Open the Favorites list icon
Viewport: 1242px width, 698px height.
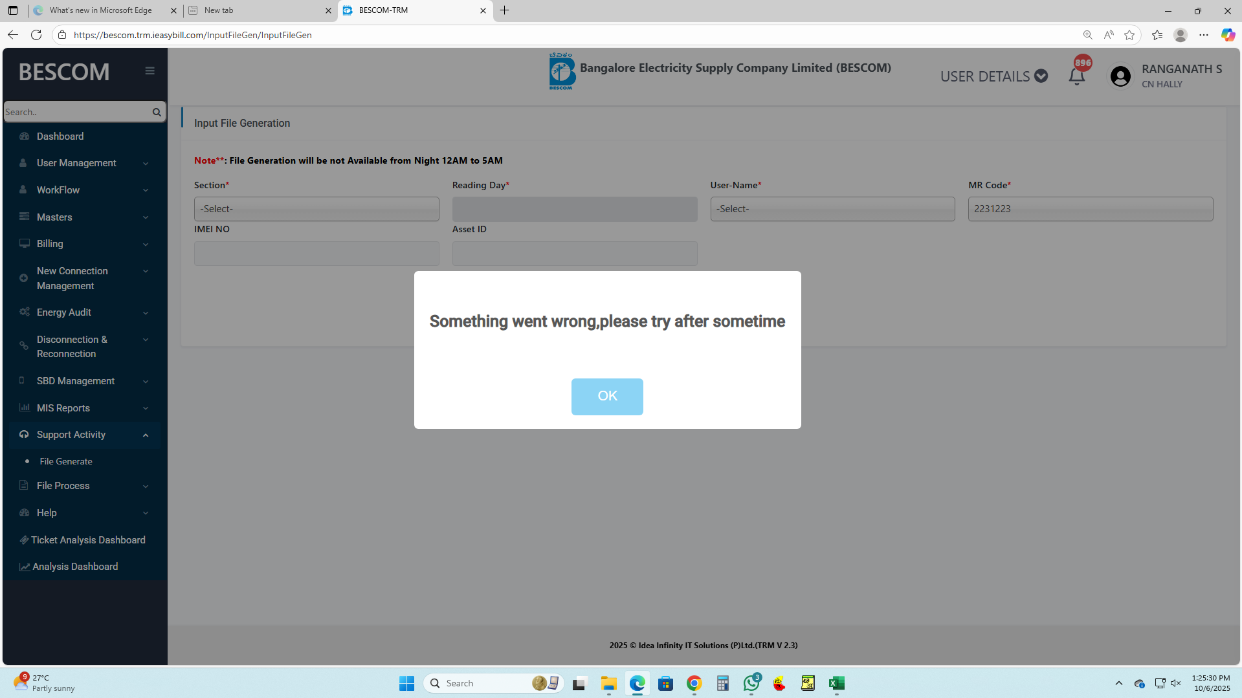(1157, 35)
